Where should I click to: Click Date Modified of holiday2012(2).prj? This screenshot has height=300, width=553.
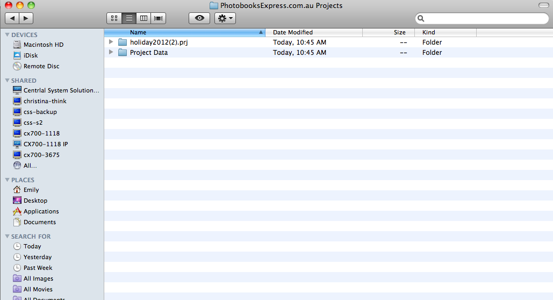click(299, 42)
